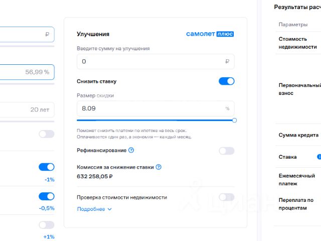Viewport: 321px width, 241px height.
Task: Click the Размер скидки 8.09 field
Action: (150, 108)
